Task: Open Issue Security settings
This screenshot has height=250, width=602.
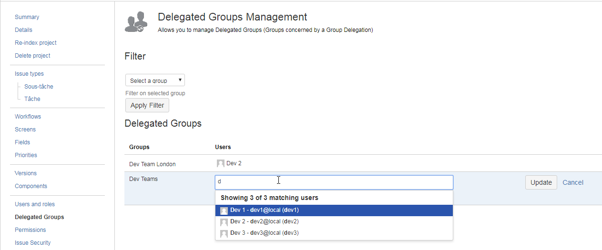Action: click(x=32, y=243)
